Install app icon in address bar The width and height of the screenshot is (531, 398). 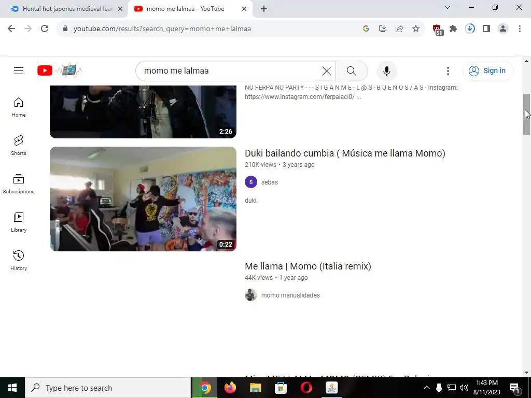click(x=383, y=29)
